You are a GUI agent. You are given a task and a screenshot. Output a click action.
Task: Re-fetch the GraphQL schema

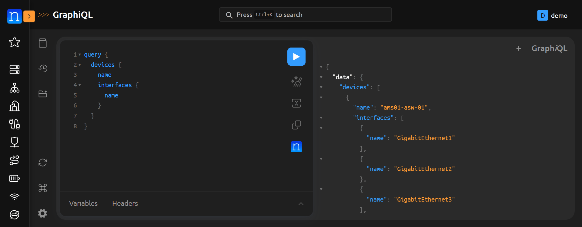tap(43, 163)
